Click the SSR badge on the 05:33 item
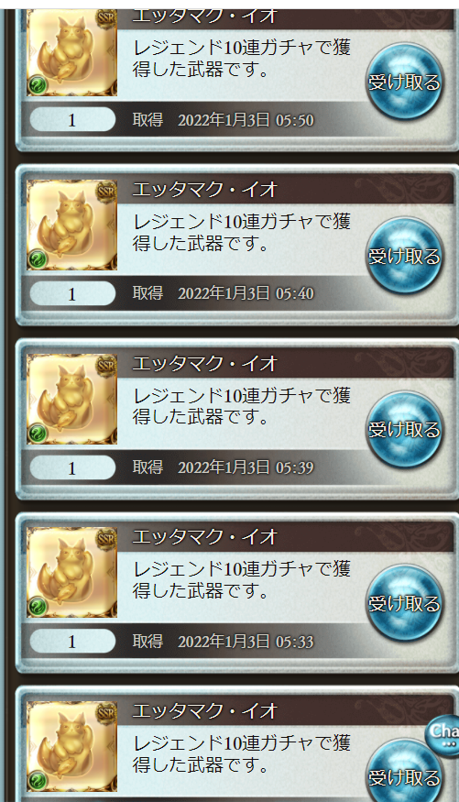This screenshot has height=802, width=459. point(106,540)
